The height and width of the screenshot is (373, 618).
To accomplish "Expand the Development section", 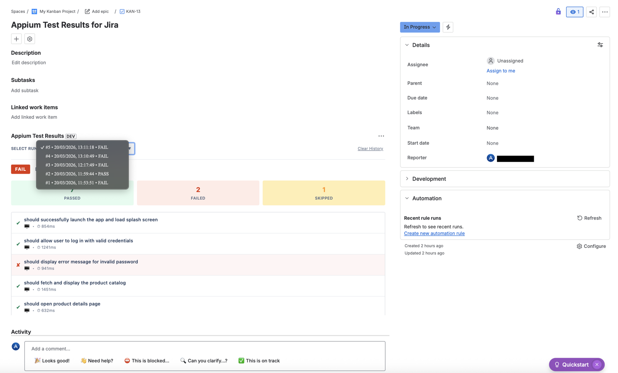I will tap(408, 179).
